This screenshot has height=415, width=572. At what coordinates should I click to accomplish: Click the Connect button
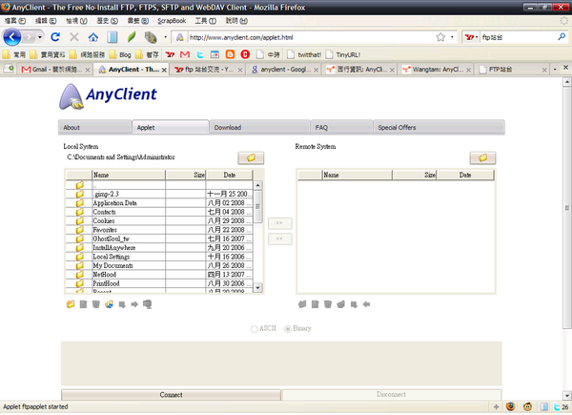tap(171, 395)
